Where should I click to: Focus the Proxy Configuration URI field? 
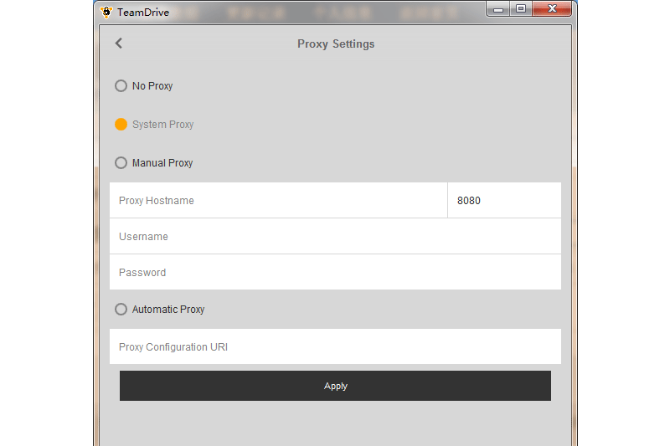pos(336,346)
